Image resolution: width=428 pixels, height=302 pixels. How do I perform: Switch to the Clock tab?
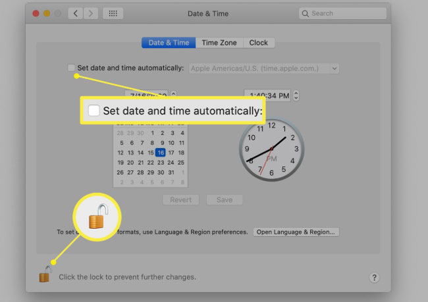point(259,43)
